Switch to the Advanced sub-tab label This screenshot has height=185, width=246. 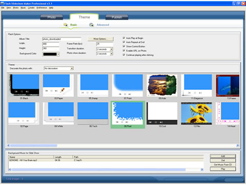(x=103, y=25)
